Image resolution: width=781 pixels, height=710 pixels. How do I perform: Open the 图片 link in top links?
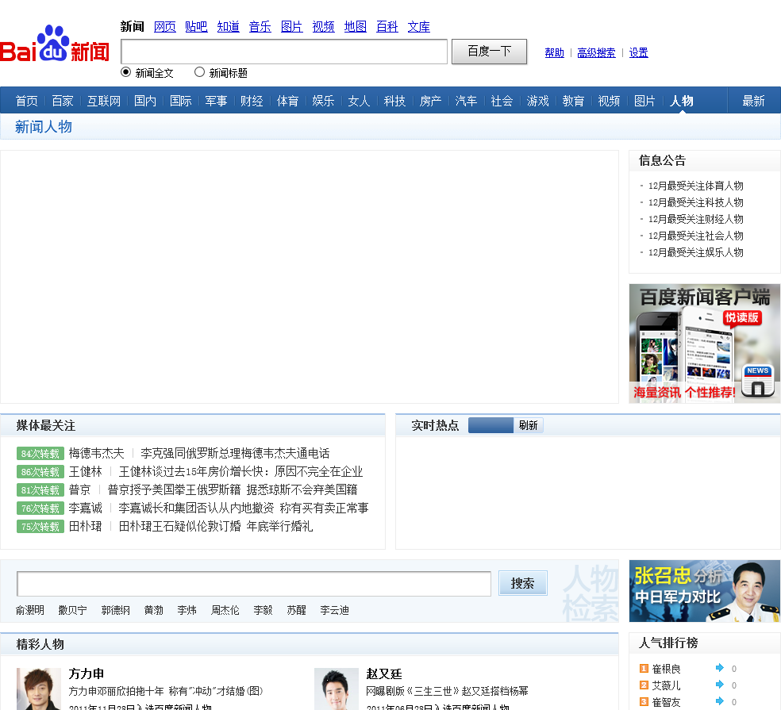(x=292, y=26)
